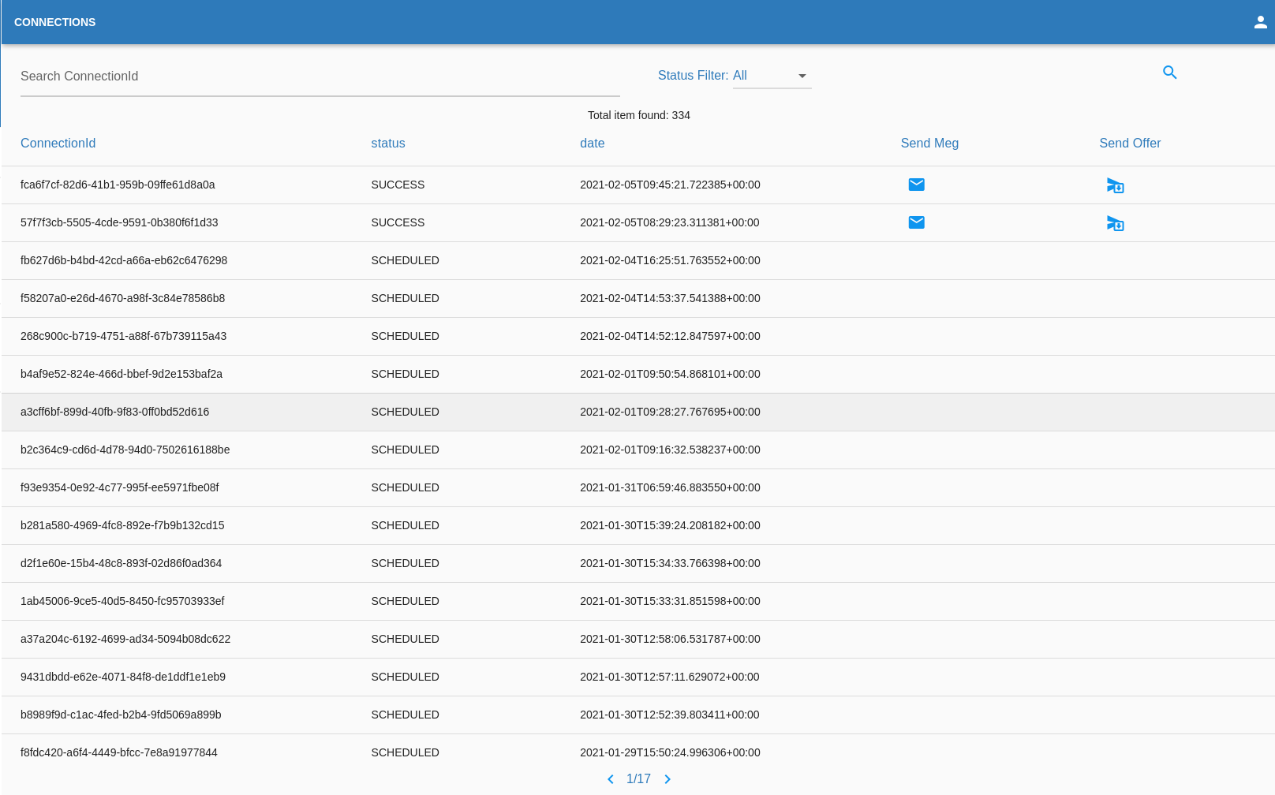Click date 2021-02-01T09:50:54.868101+00:00

(x=670, y=374)
